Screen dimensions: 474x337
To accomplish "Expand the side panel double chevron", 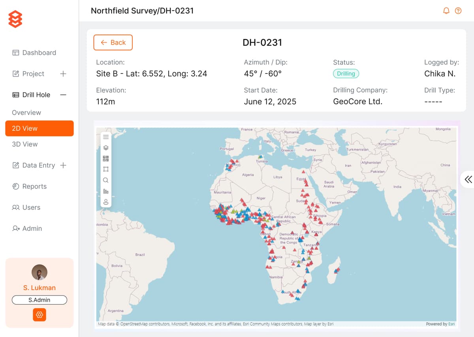I will click(x=468, y=179).
